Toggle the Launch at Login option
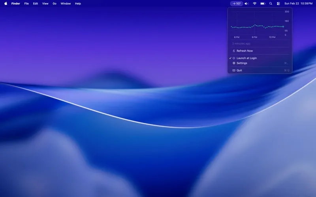The image size is (316, 197). coord(260,58)
